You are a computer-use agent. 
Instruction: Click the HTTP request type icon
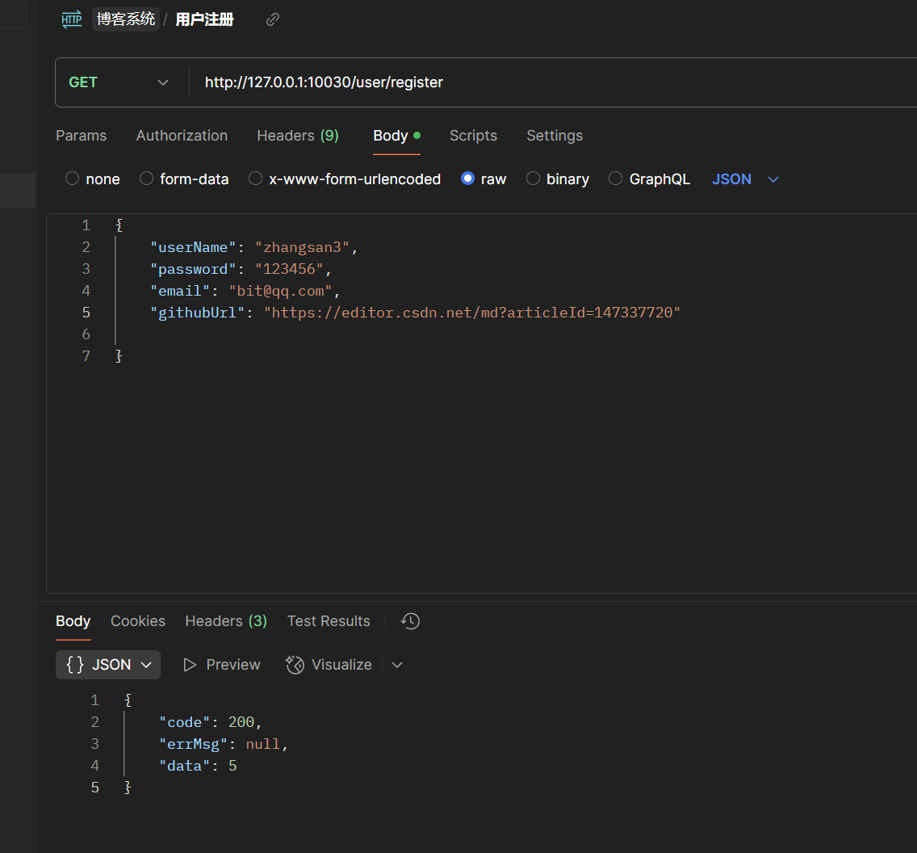71,19
